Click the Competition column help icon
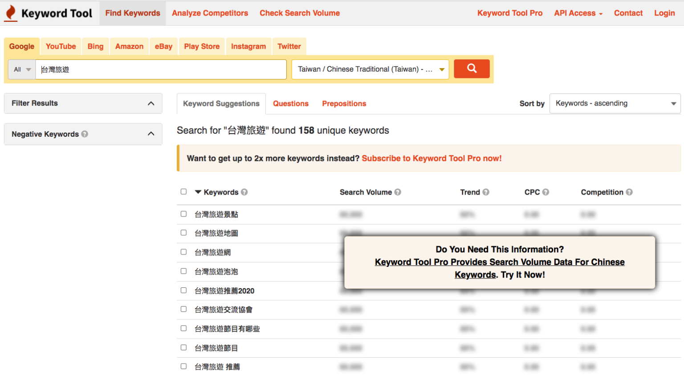The height and width of the screenshot is (376, 684). pyautogui.click(x=629, y=192)
